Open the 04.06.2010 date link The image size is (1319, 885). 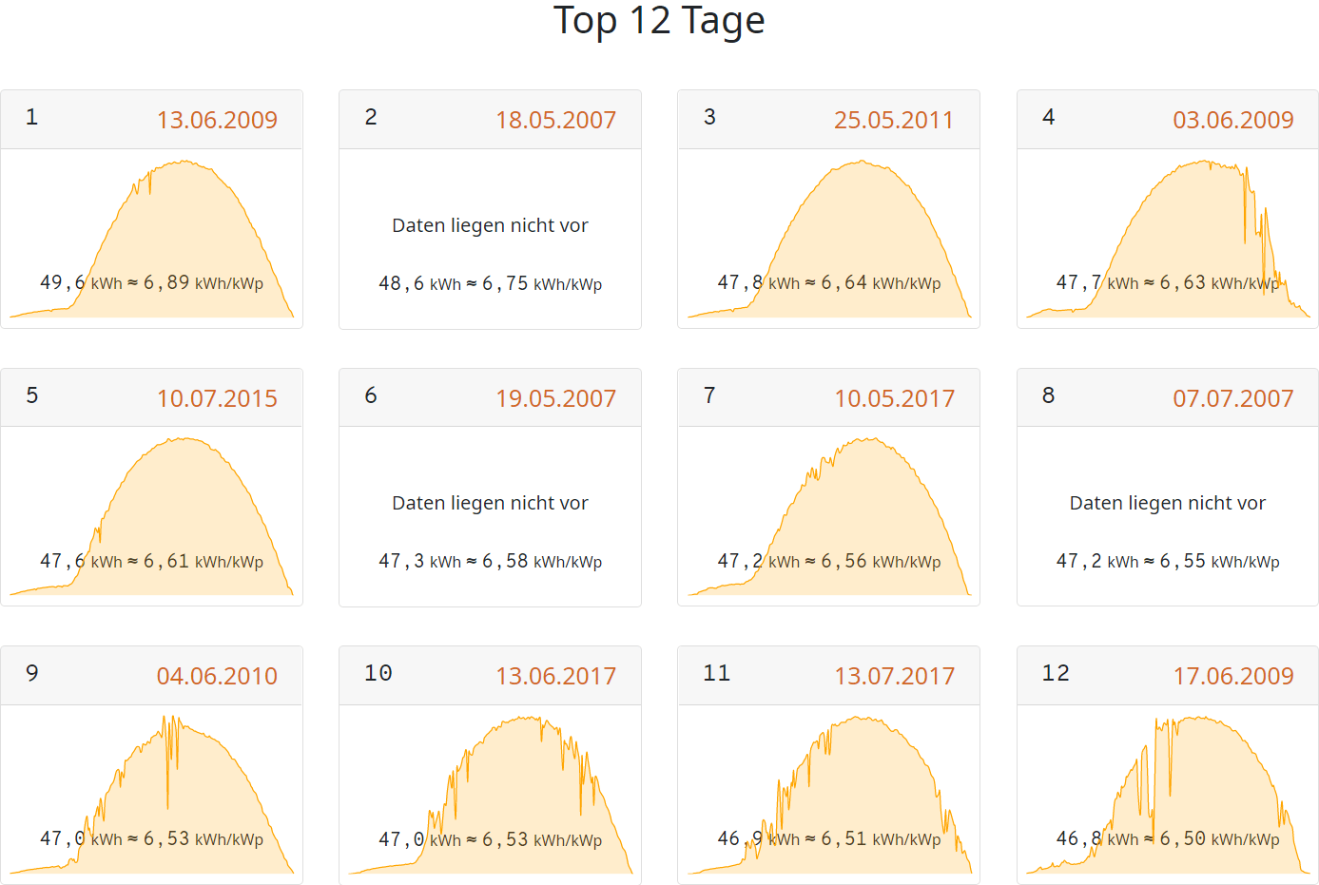point(217,676)
